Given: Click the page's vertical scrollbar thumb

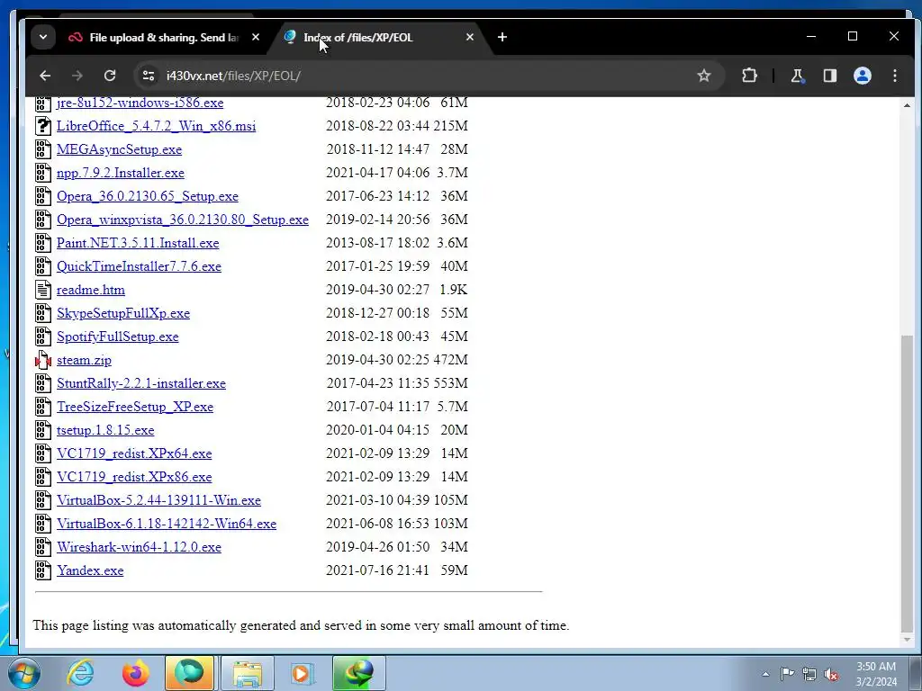Looking at the screenshot, I should click(908, 482).
